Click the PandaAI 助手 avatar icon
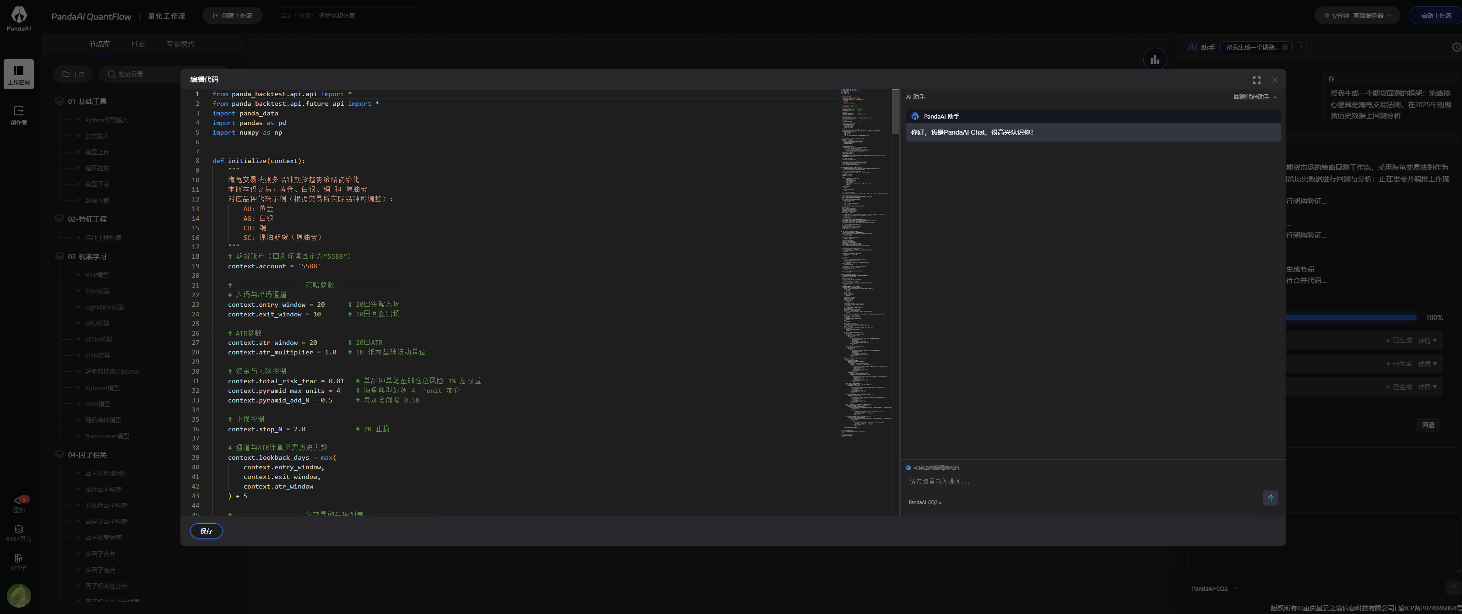This screenshot has height=614, width=1462. [x=915, y=116]
